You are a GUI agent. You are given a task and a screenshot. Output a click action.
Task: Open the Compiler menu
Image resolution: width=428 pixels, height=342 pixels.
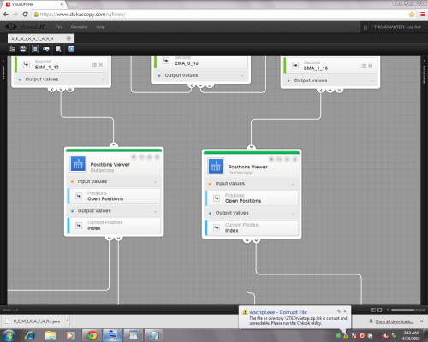click(x=79, y=27)
